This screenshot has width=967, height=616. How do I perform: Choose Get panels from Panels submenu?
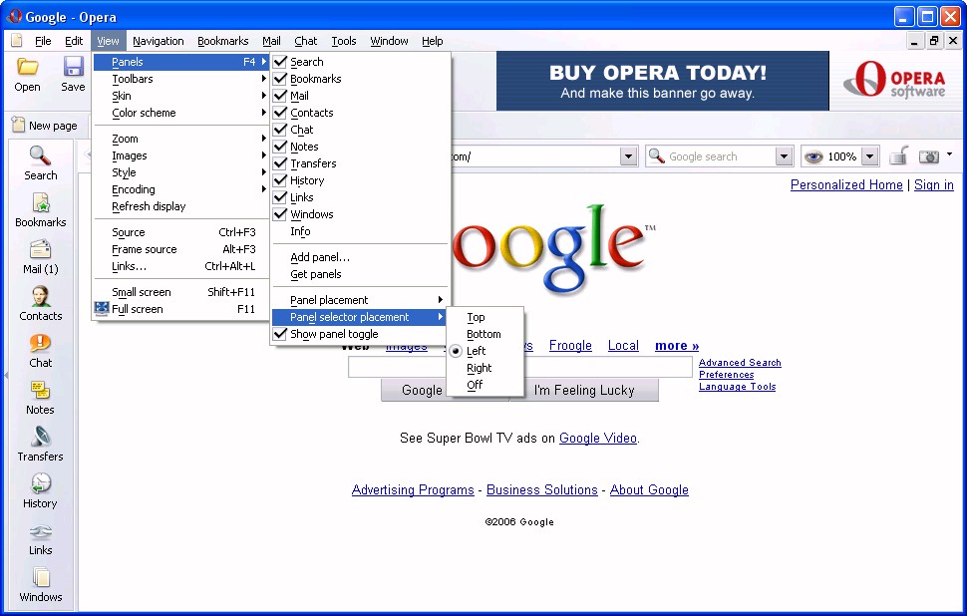pos(360,274)
